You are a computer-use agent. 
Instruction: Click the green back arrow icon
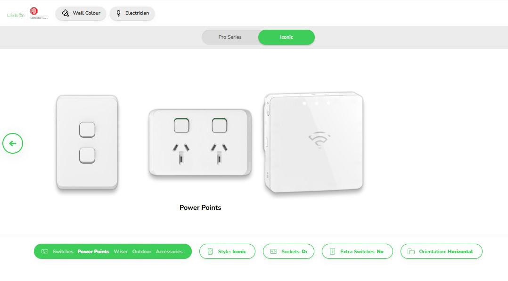click(x=13, y=143)
